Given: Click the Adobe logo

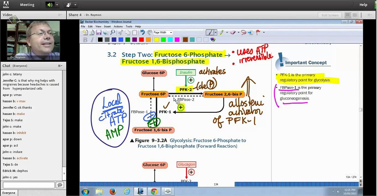Looking at the screenshot, I should click(x=6, y=5).
